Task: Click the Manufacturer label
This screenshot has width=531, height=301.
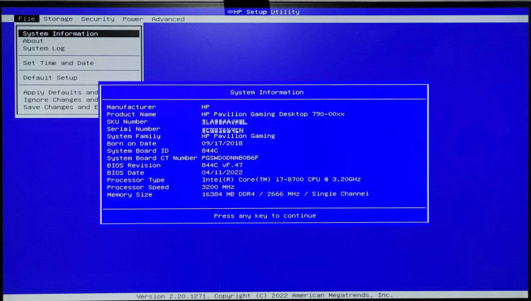Action: click(x=131, y=107)
